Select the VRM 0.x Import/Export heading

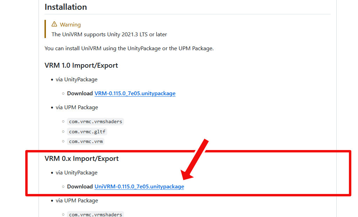[x=82, y=159]
